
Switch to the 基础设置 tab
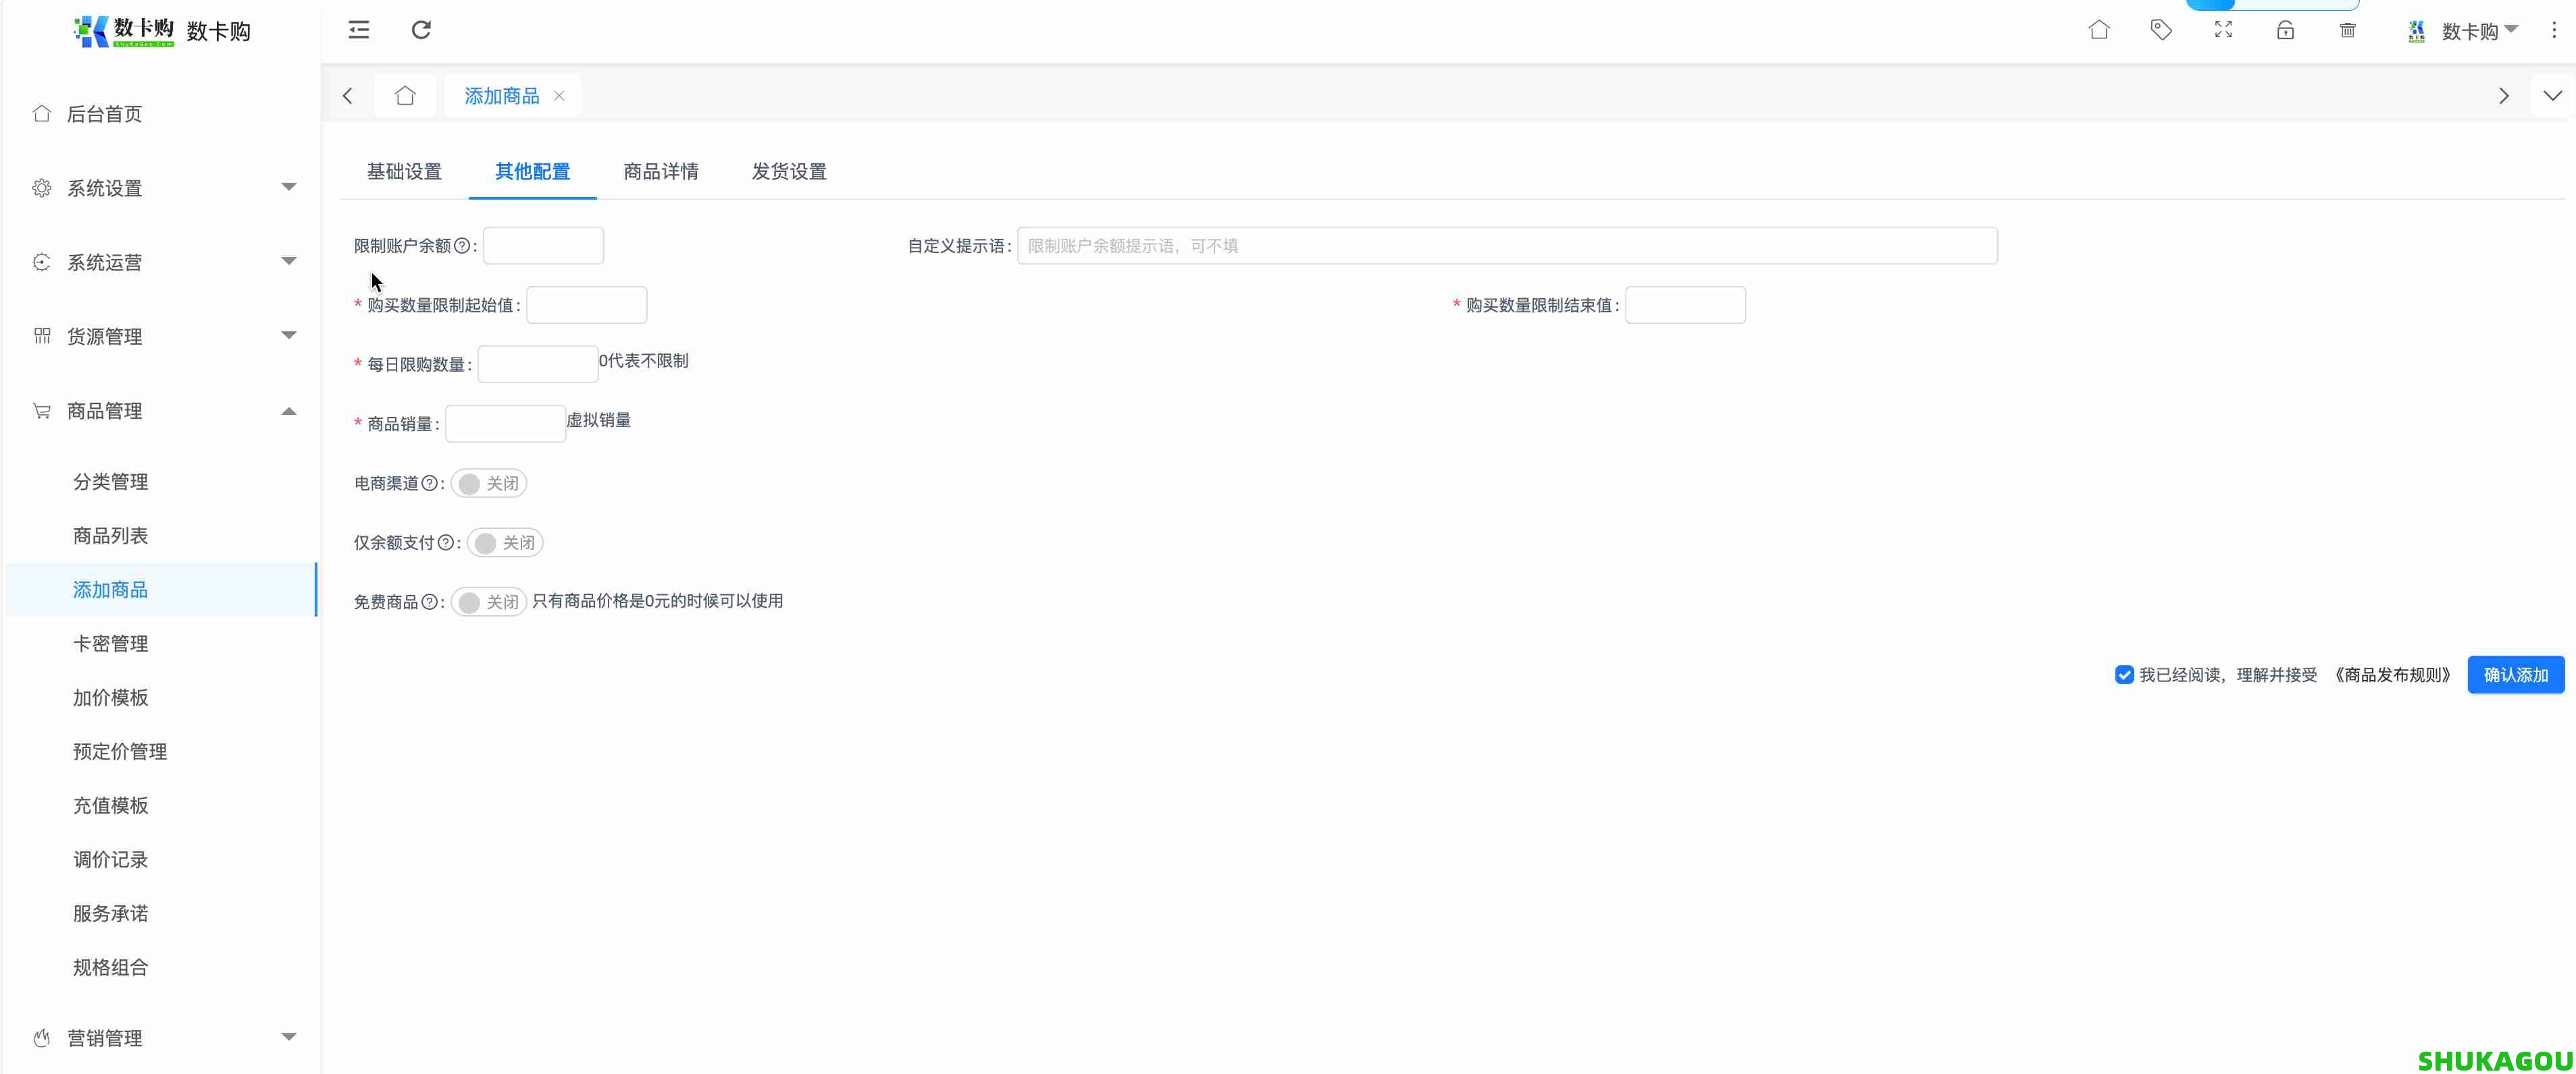click(404, 171)
